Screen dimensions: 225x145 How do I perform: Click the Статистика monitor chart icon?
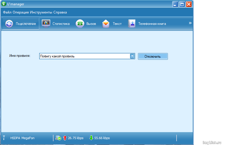46,23
